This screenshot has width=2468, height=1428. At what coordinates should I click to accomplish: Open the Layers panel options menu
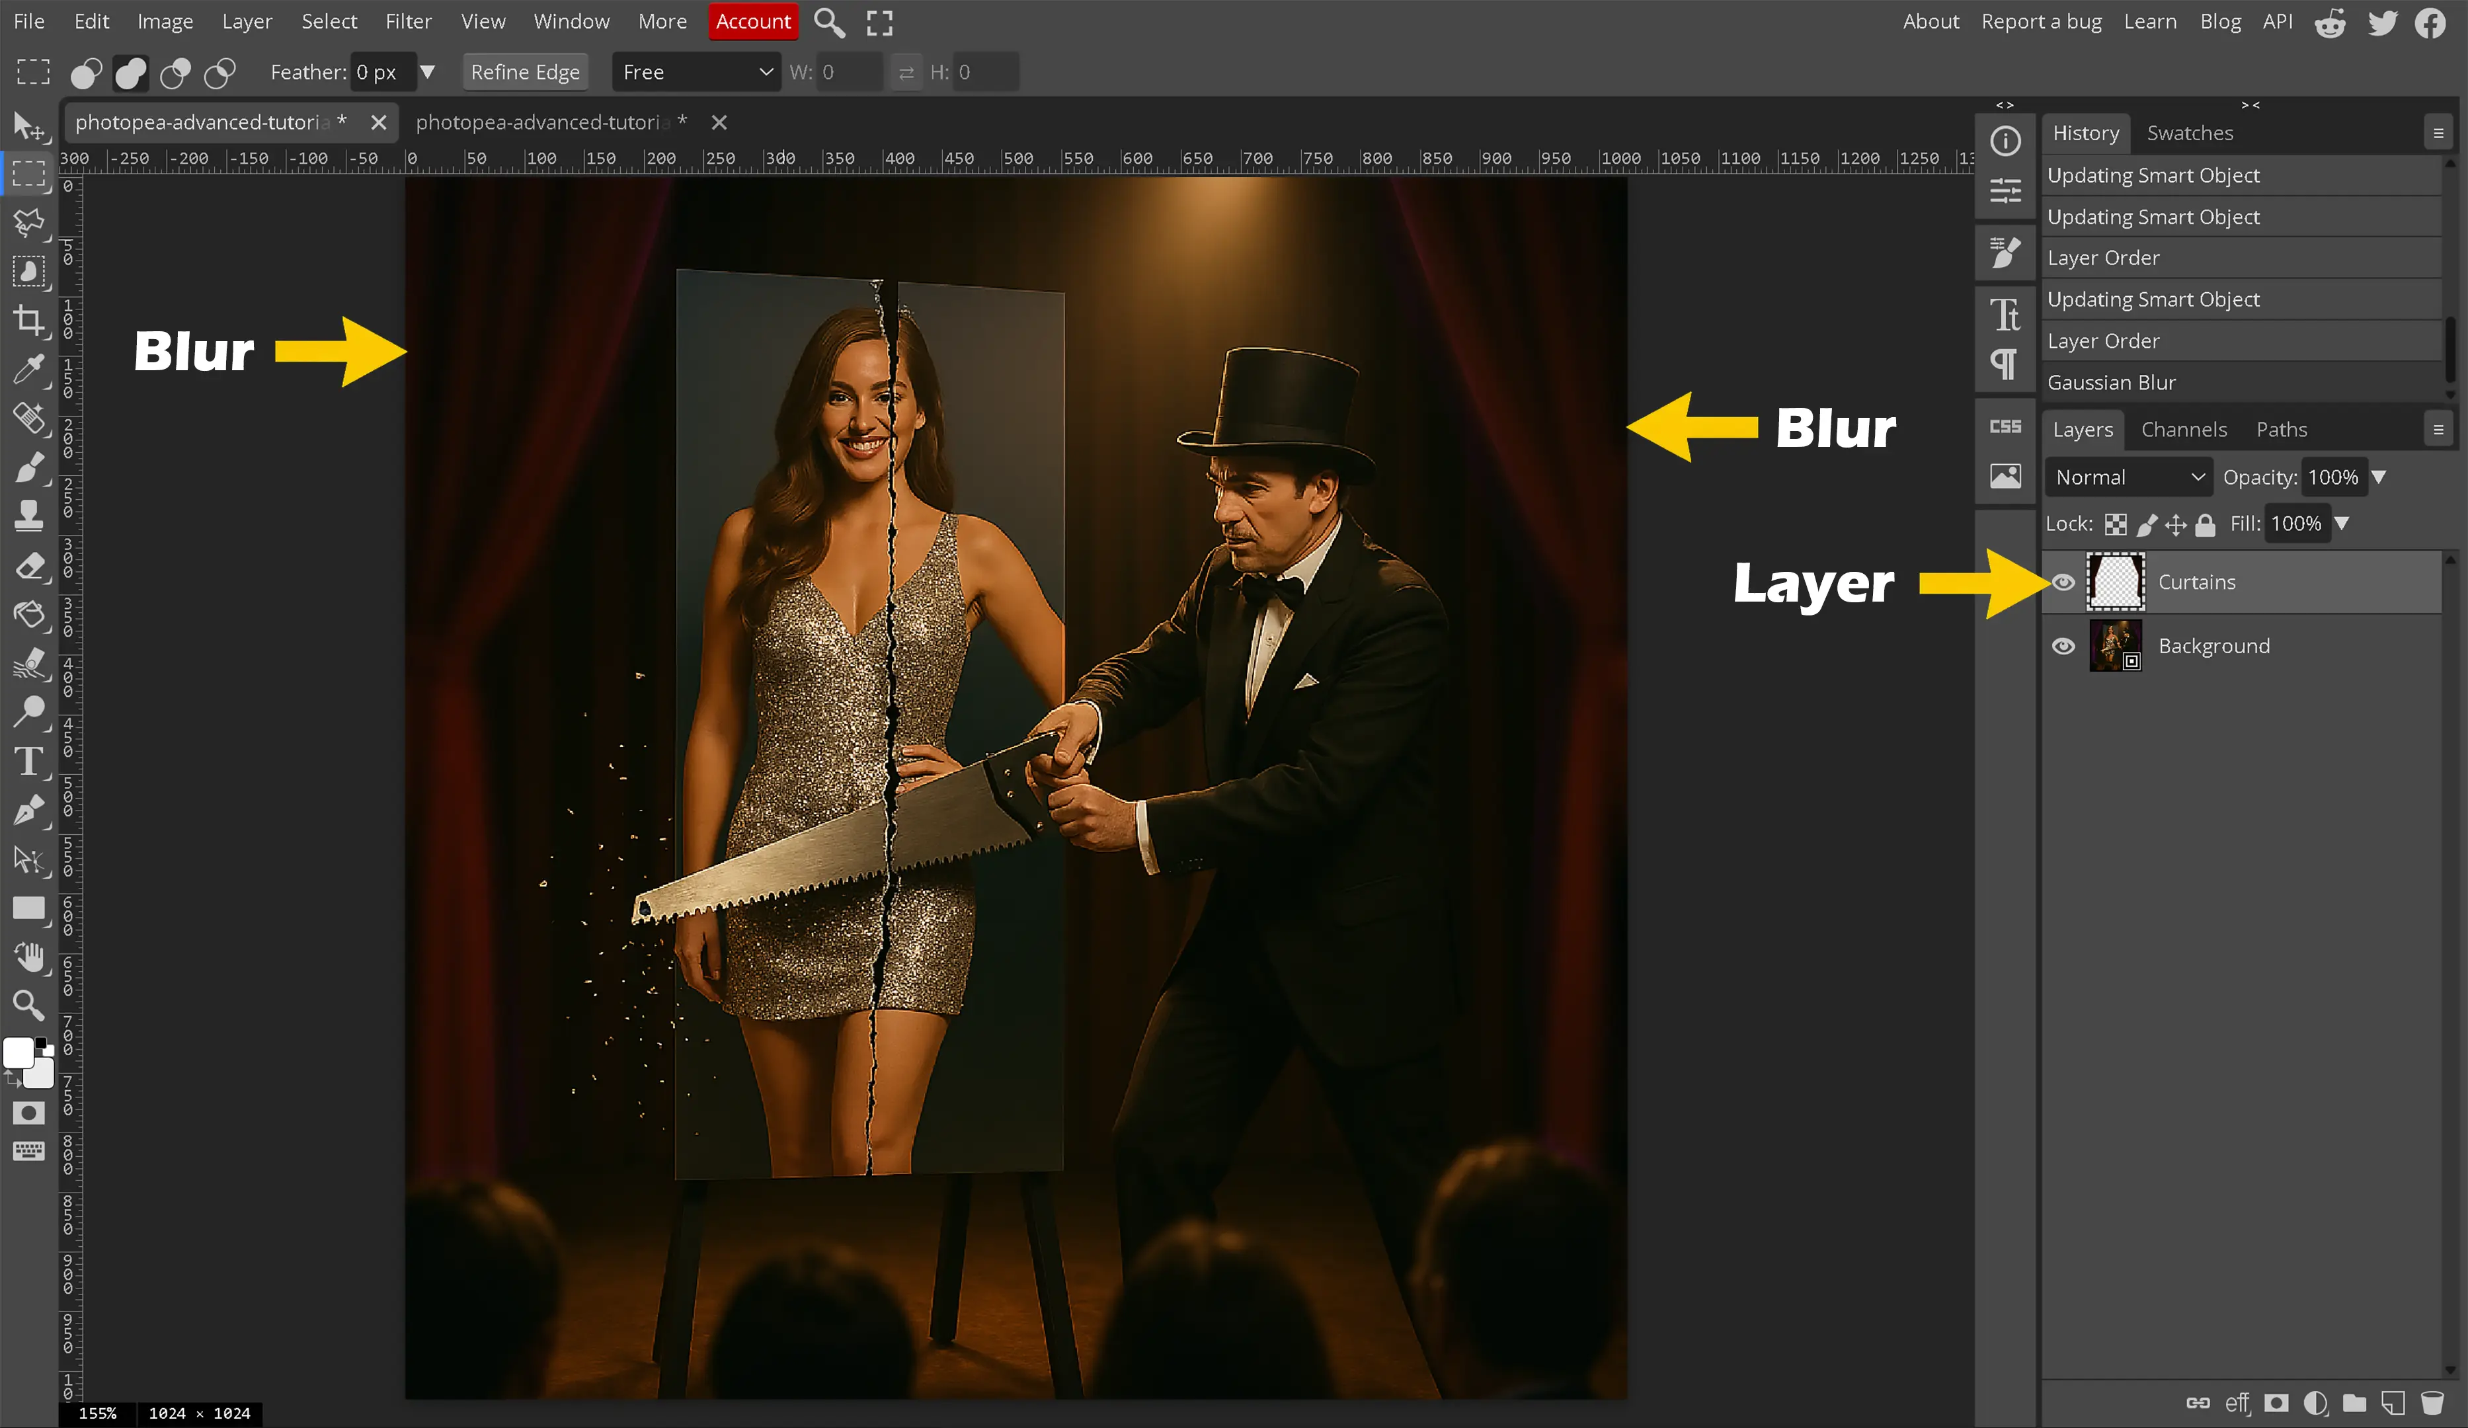(x=2439, y=429)
